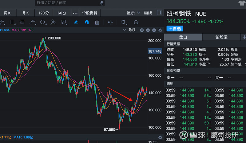
Task: Click the 买一 order row label
Action: point(219,78)
